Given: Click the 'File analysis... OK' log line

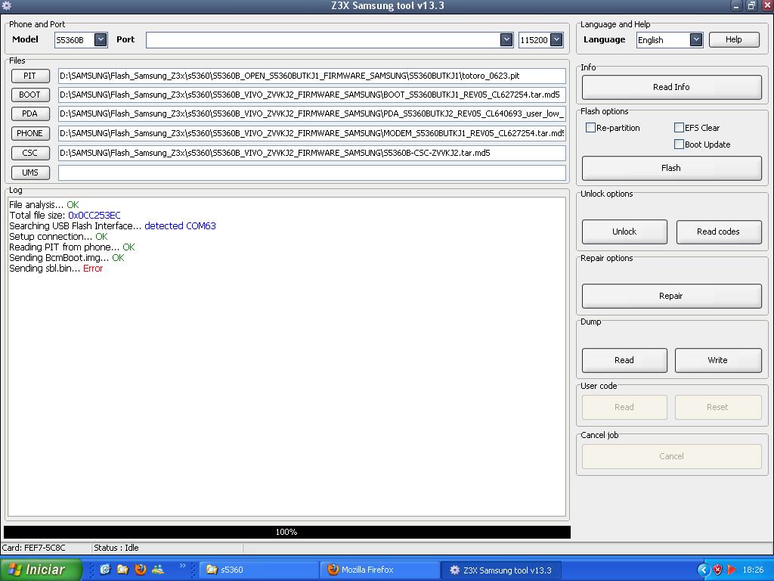Looking at the screenshot, I should coord(44,204).
